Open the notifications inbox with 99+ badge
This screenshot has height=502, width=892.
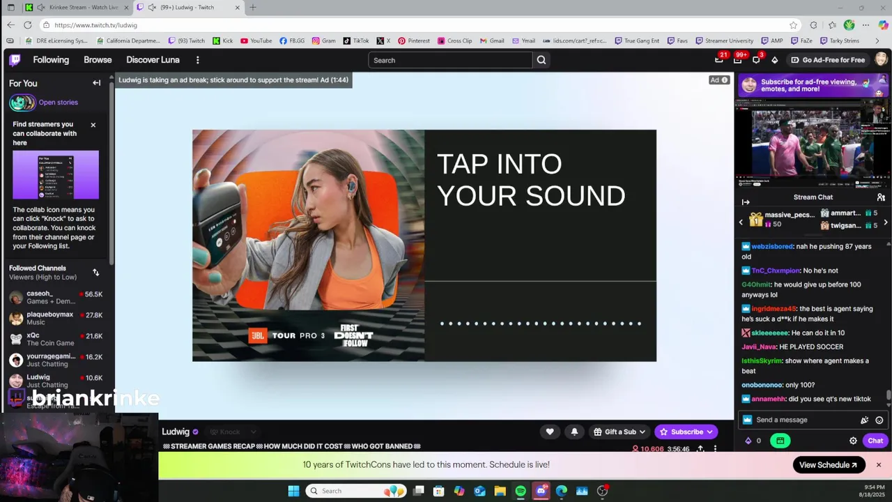tap(738, 60)
